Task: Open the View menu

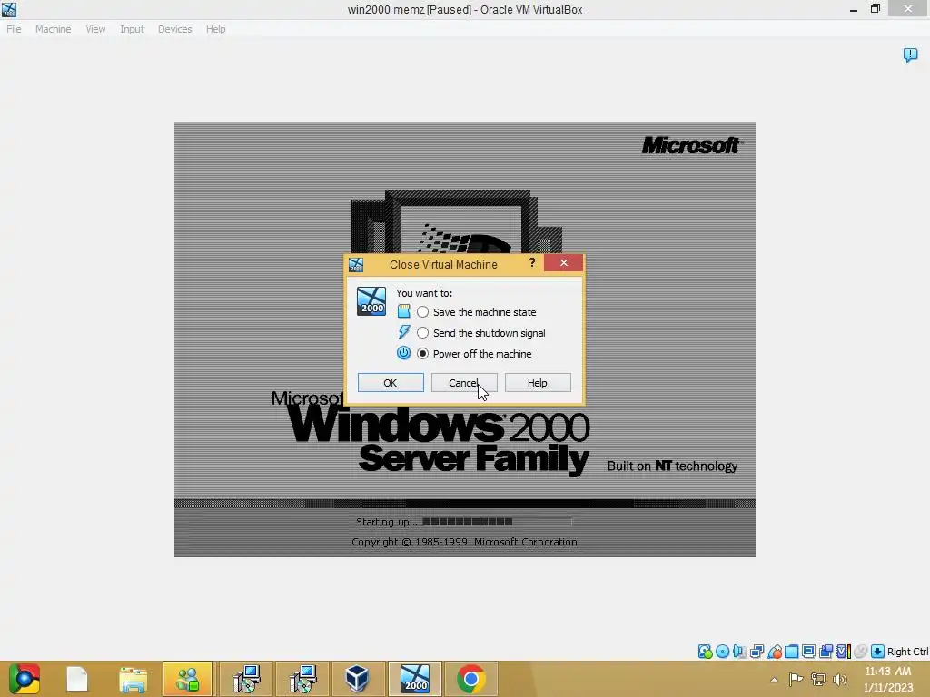Action: (x=95, y=29)
